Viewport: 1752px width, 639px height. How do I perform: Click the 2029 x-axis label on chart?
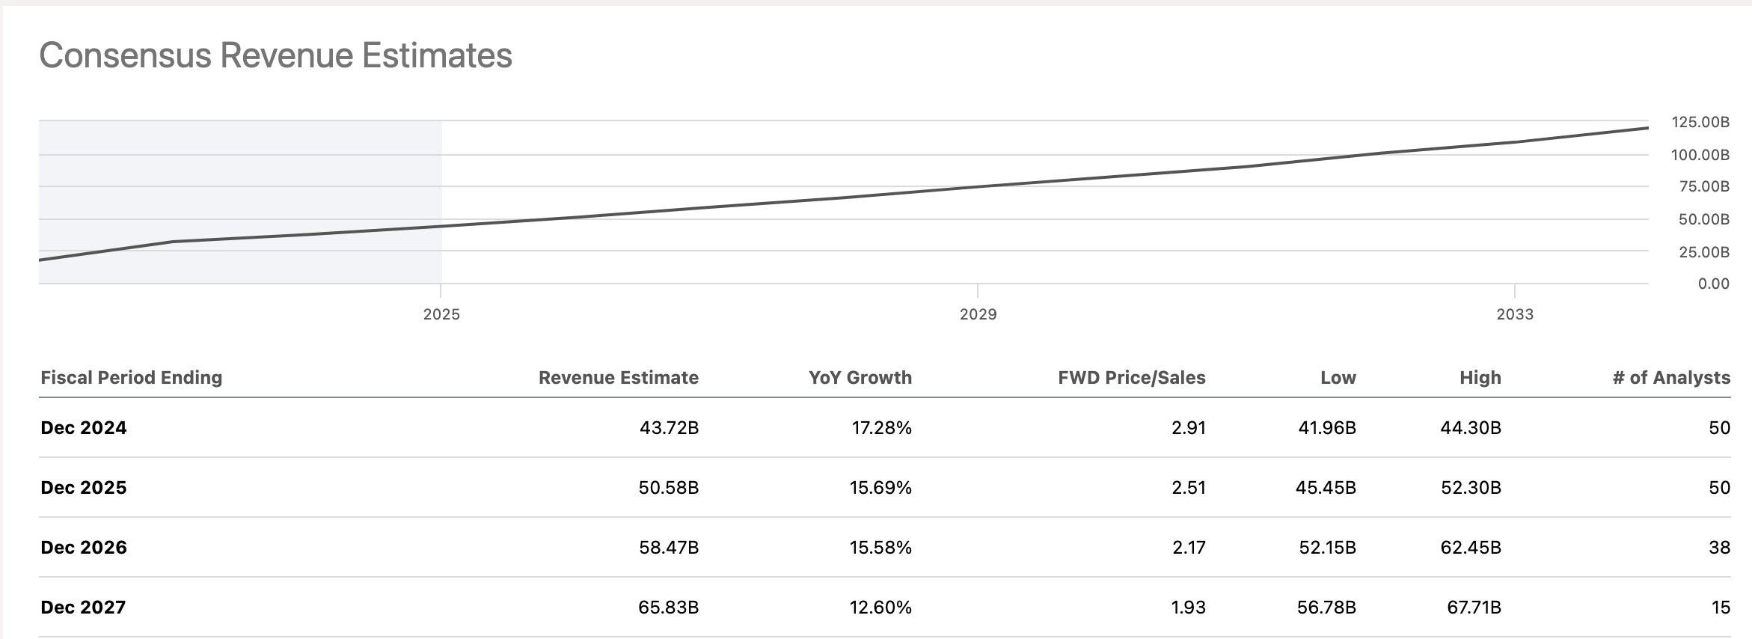click(978, 314)
